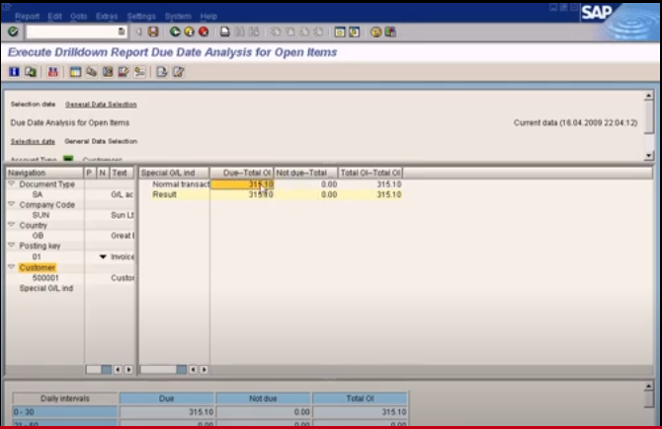Collapse the Document Type navigation node
662x429 pixels.
pos(12,183)
